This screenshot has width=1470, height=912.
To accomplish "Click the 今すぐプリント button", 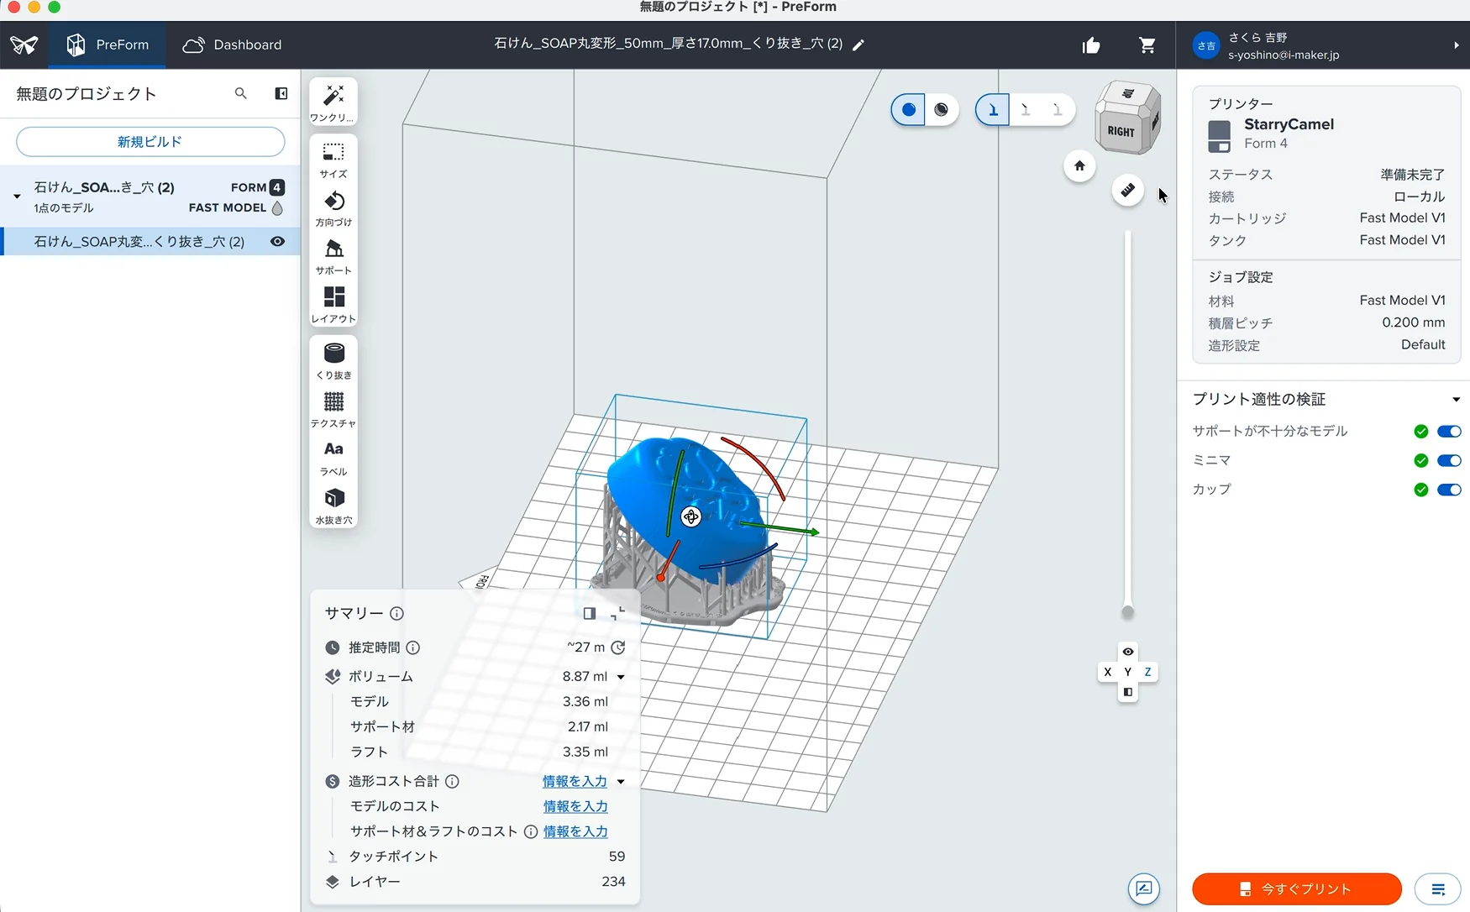I will [x=1297, y=889].
